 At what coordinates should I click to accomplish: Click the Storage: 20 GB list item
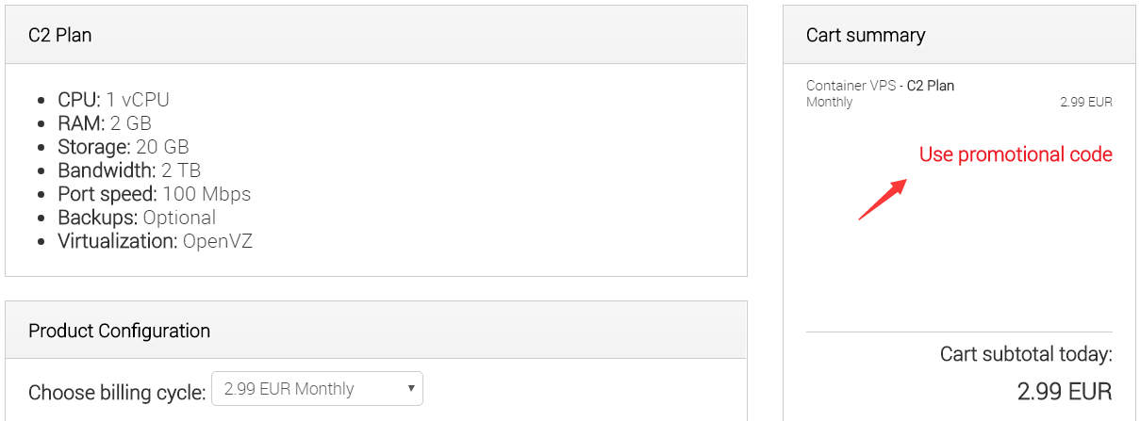point(124,147)
